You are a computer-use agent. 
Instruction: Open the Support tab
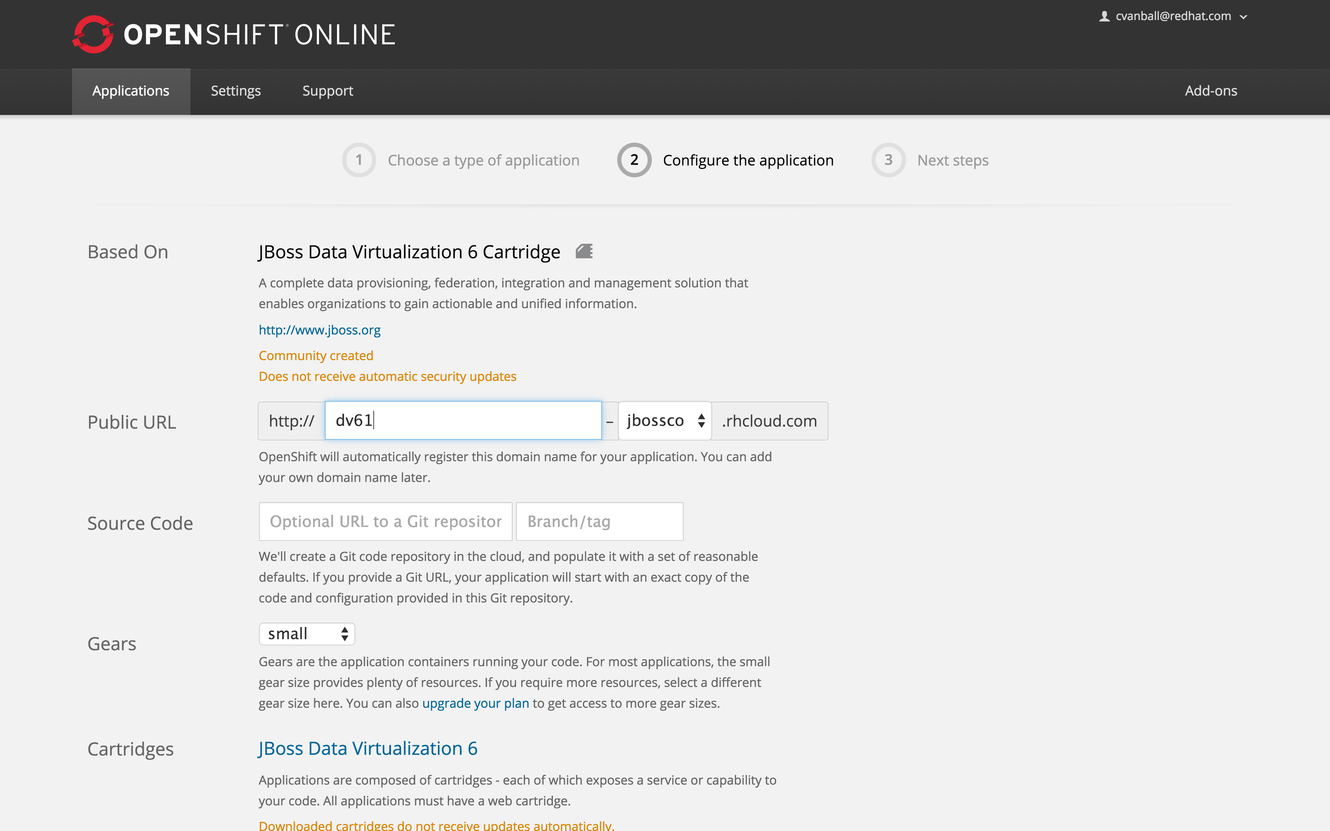[x=328, y=91]
